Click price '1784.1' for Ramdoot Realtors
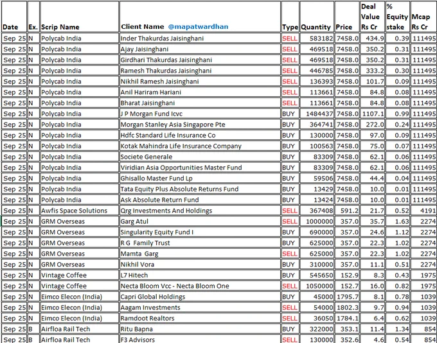 (348, 319)
